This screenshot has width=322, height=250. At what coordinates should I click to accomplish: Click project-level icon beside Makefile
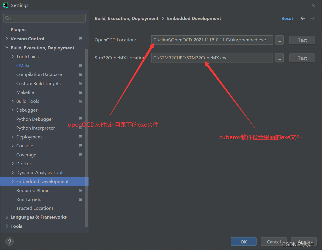81,92
